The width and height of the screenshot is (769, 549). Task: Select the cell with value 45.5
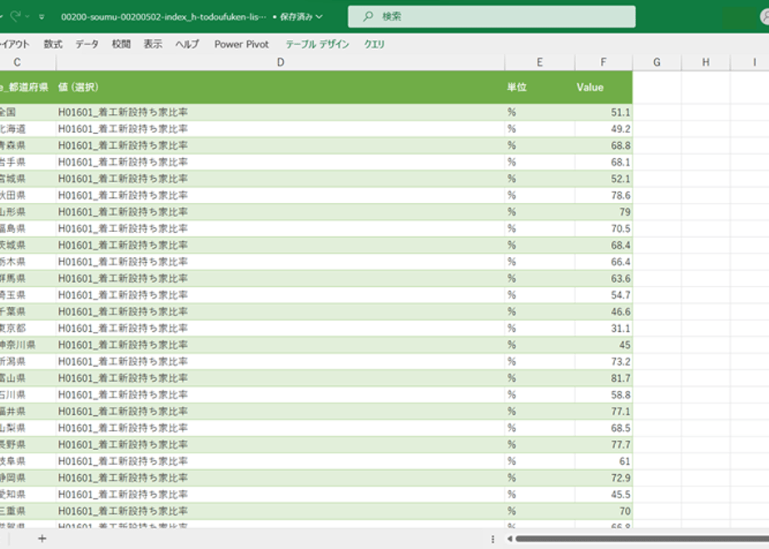(x=603, y=495)
